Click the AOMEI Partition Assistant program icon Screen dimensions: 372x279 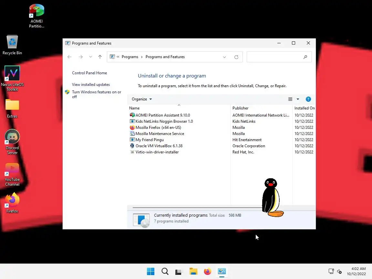[x=132, y=115]
